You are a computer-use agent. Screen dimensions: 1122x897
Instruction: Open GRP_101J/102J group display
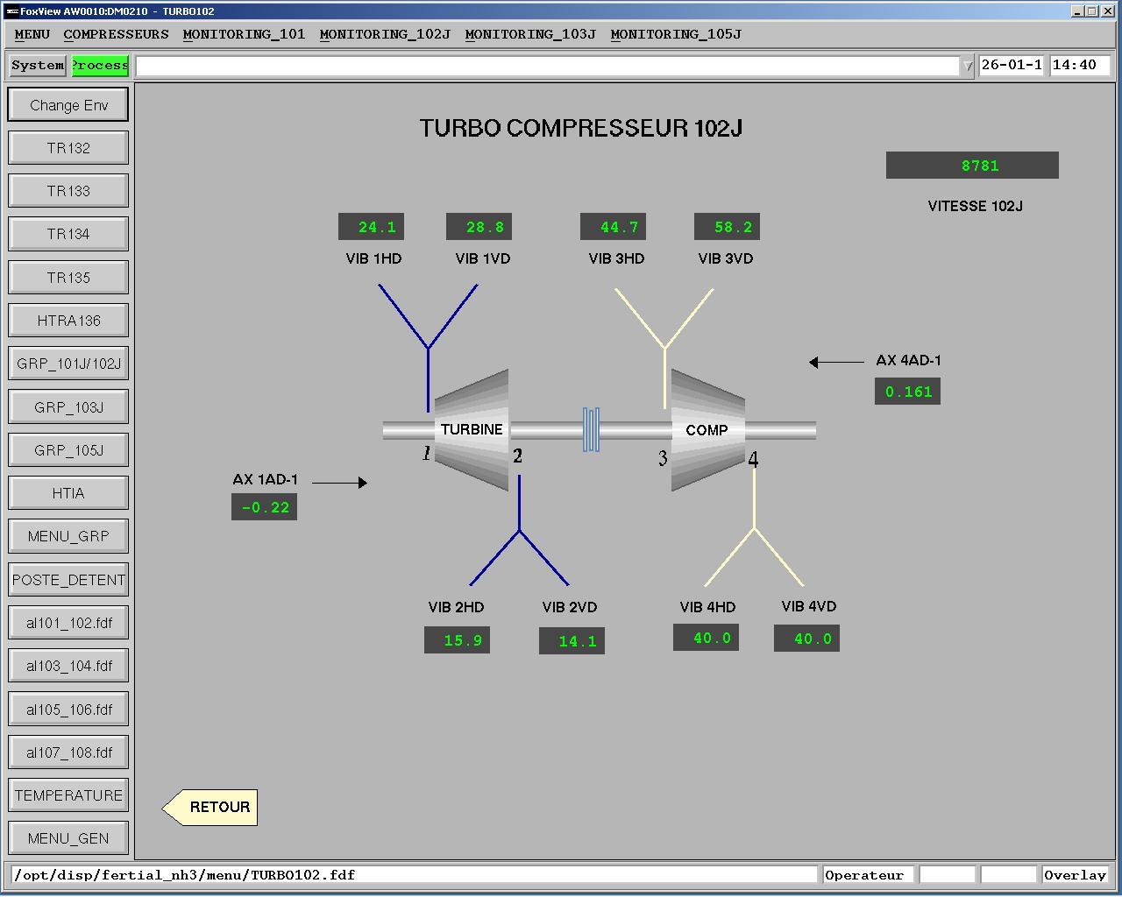tap(67, 363)
